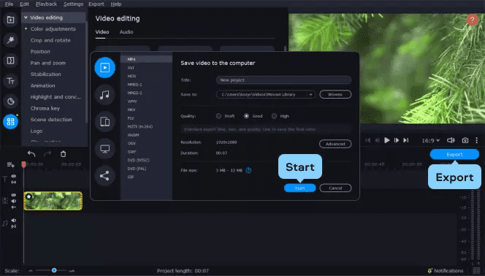Open the Settings menu
Viewport: 485px width, 276px height.
(x=73, y=4)
